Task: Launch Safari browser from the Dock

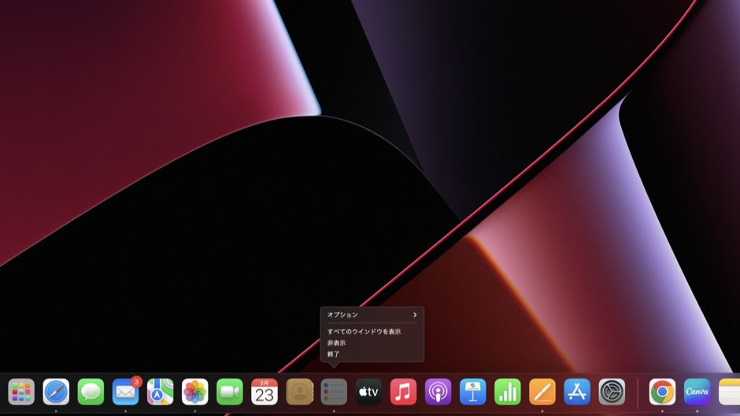Action: [56, 392]
